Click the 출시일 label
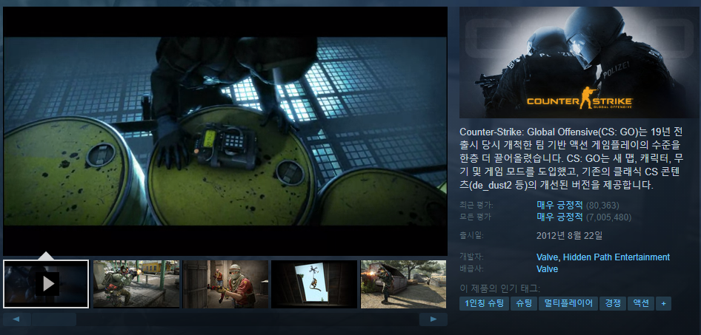Image resolution: width=701 pixels, height=335 pixels. (x=471, y=235)
